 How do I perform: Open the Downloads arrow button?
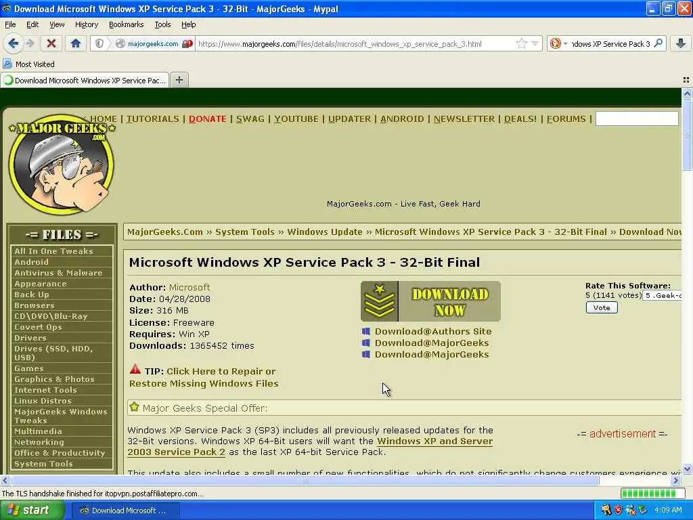coord(681,43)
